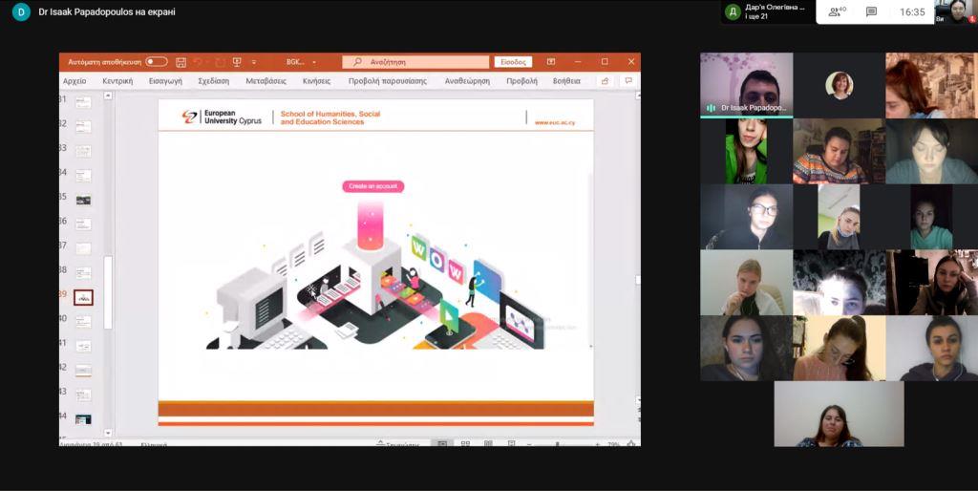Click the PowerPoint save icon
Screen dimensions: 978x491
pyautogui.click(x=181, y=62)
